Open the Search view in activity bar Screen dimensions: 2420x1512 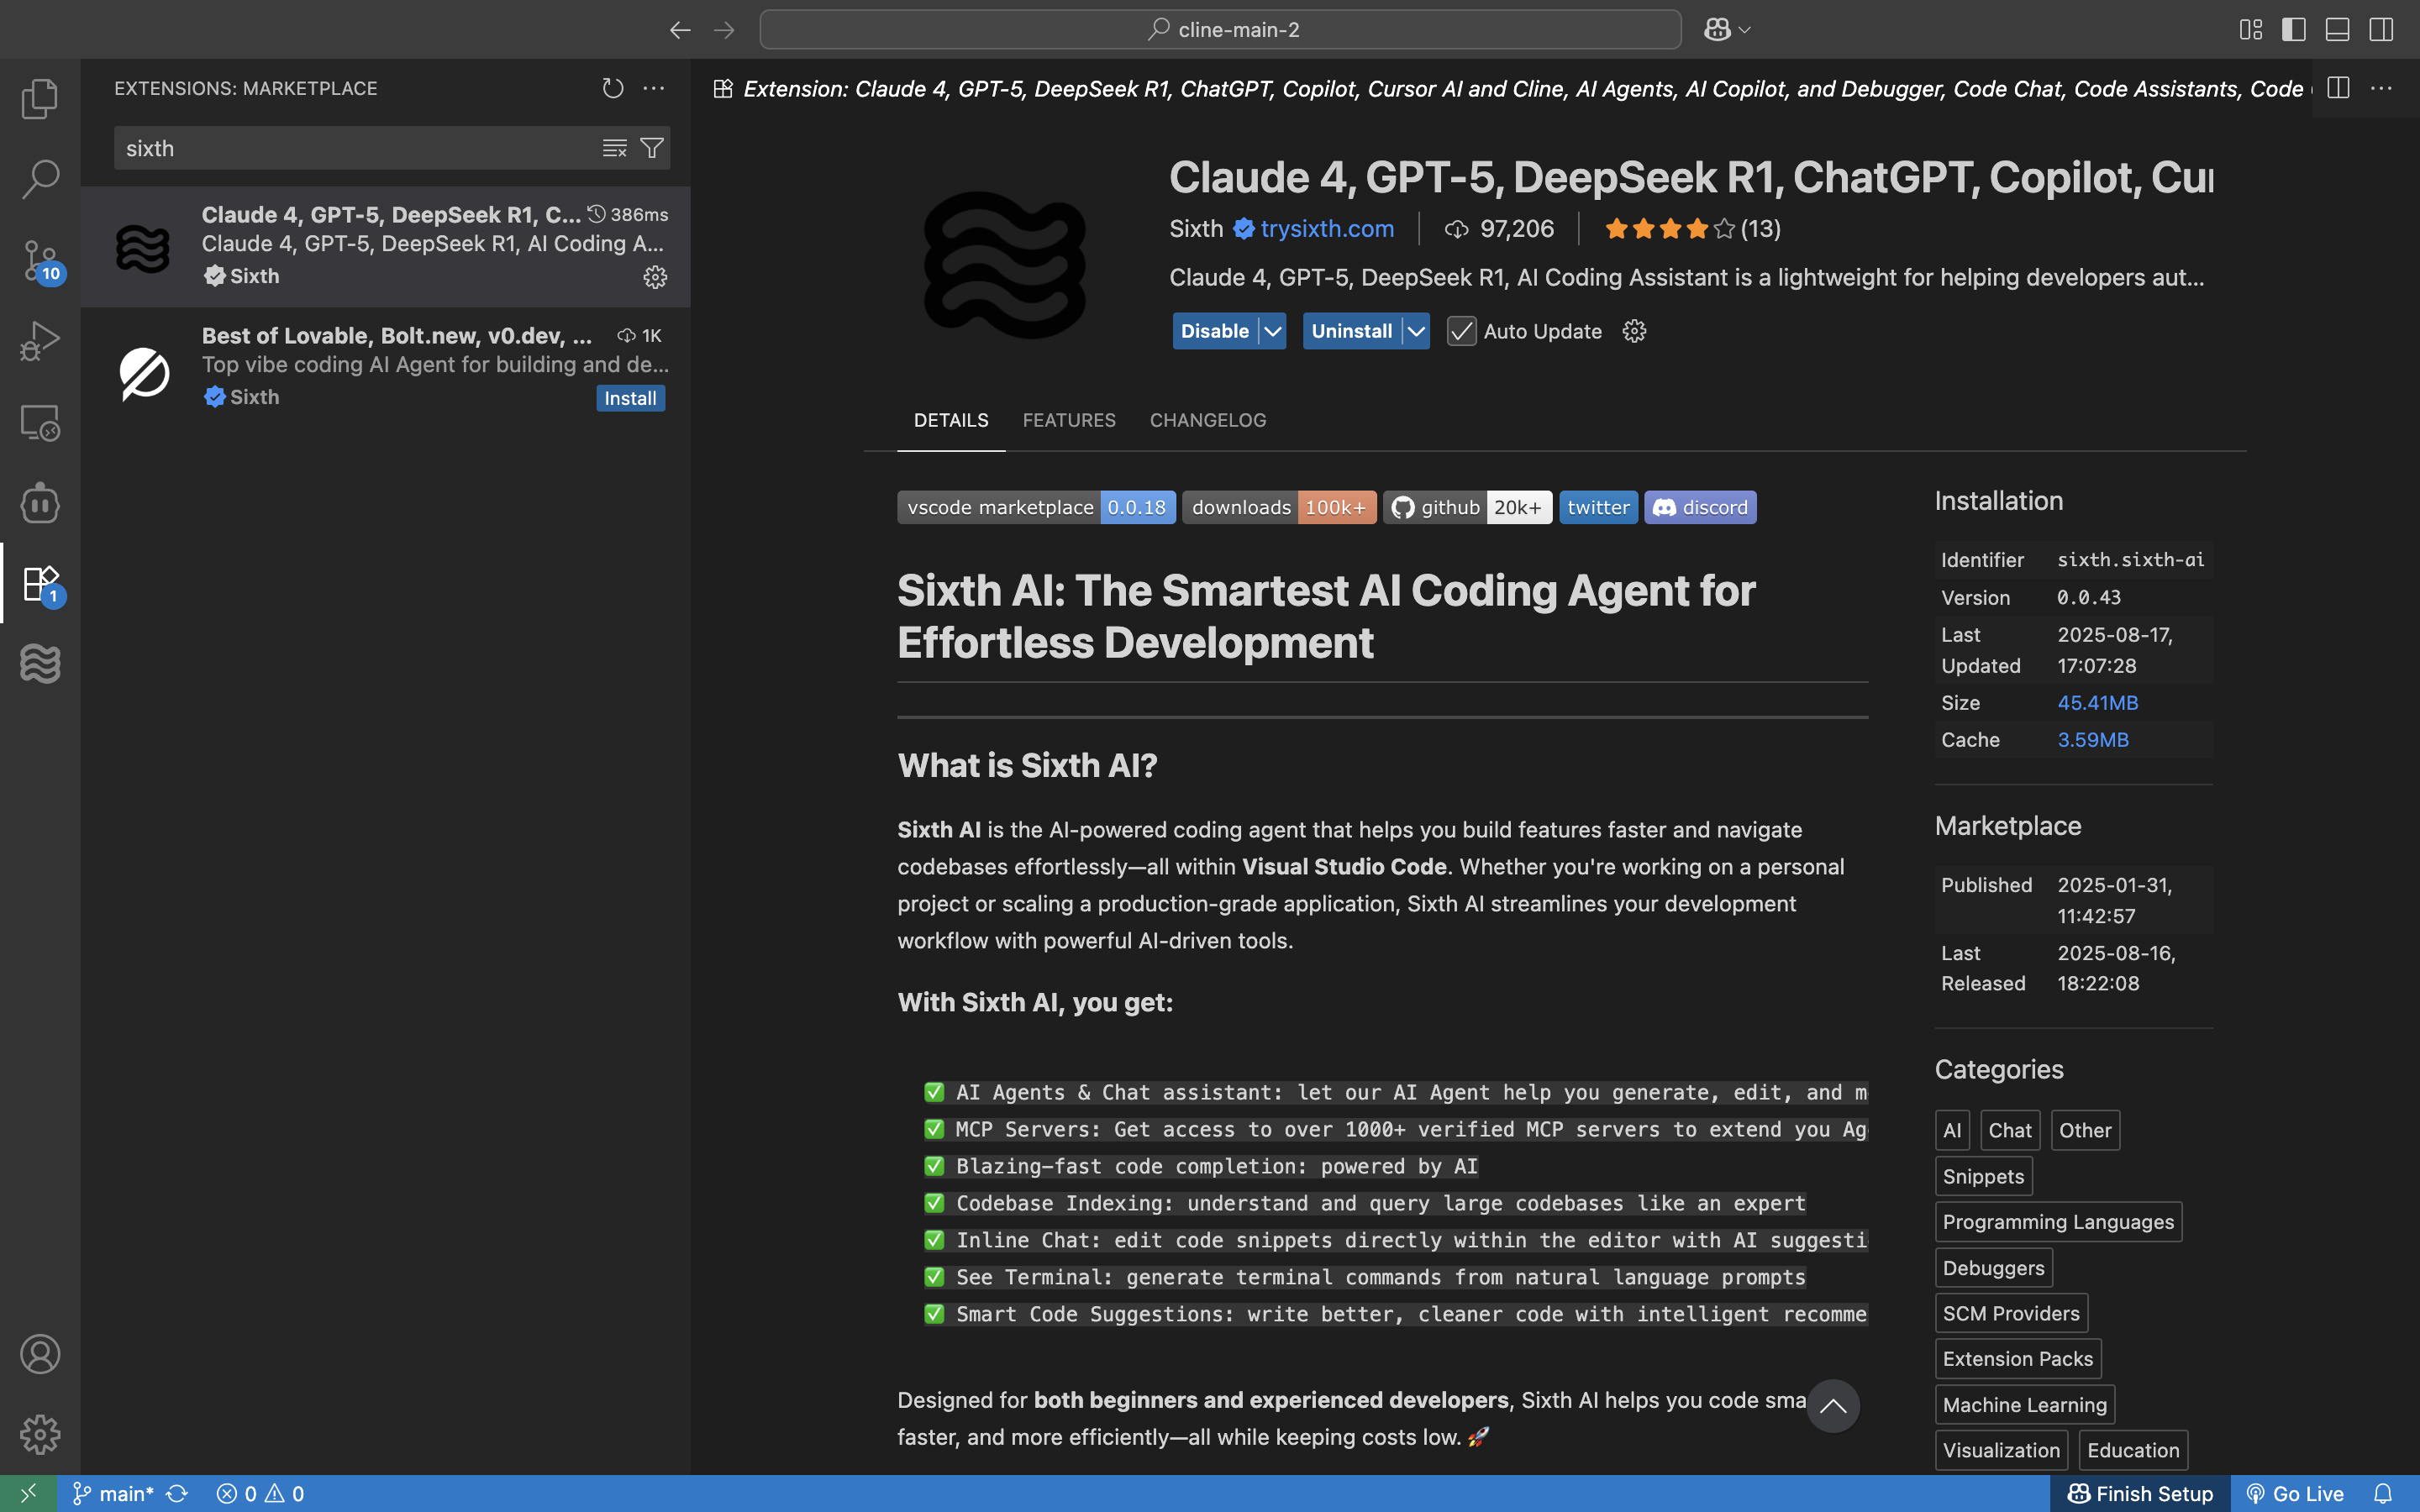[40, 179]
